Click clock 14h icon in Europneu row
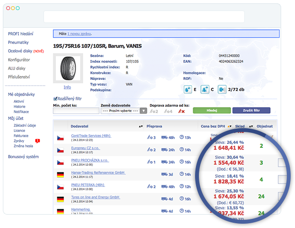 tap(185, 150)
